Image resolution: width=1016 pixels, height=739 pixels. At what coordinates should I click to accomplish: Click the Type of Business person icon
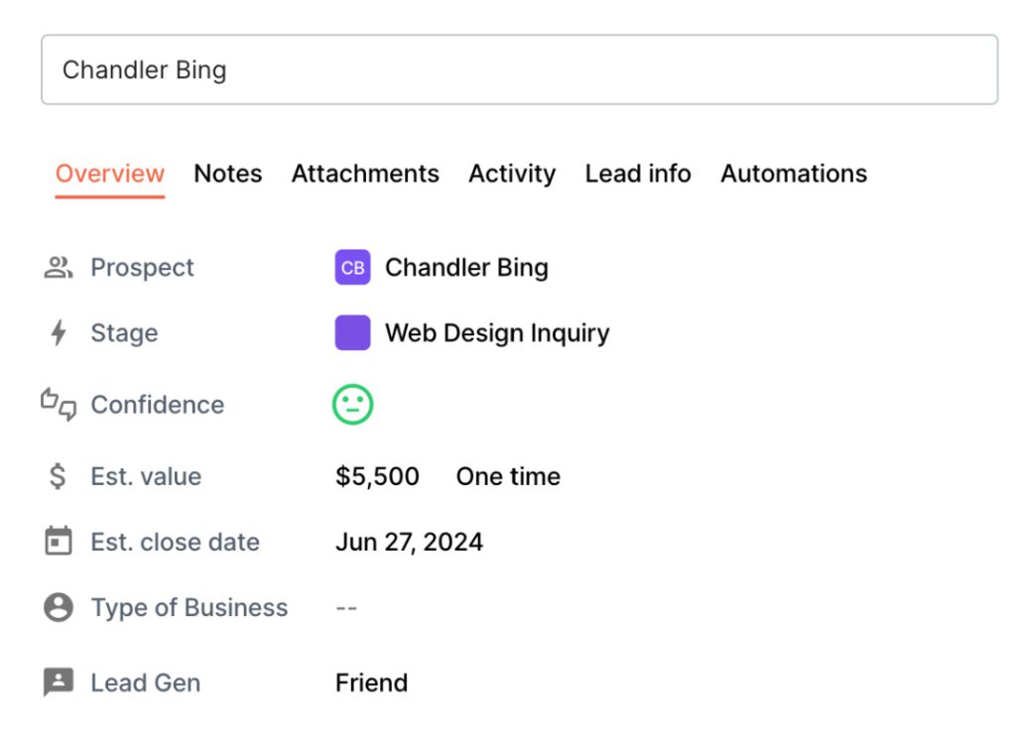[x=59, y=608]
